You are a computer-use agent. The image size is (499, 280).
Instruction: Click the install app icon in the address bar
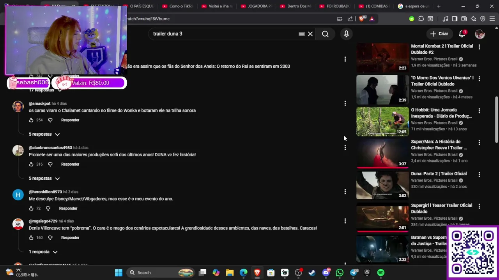340,19
